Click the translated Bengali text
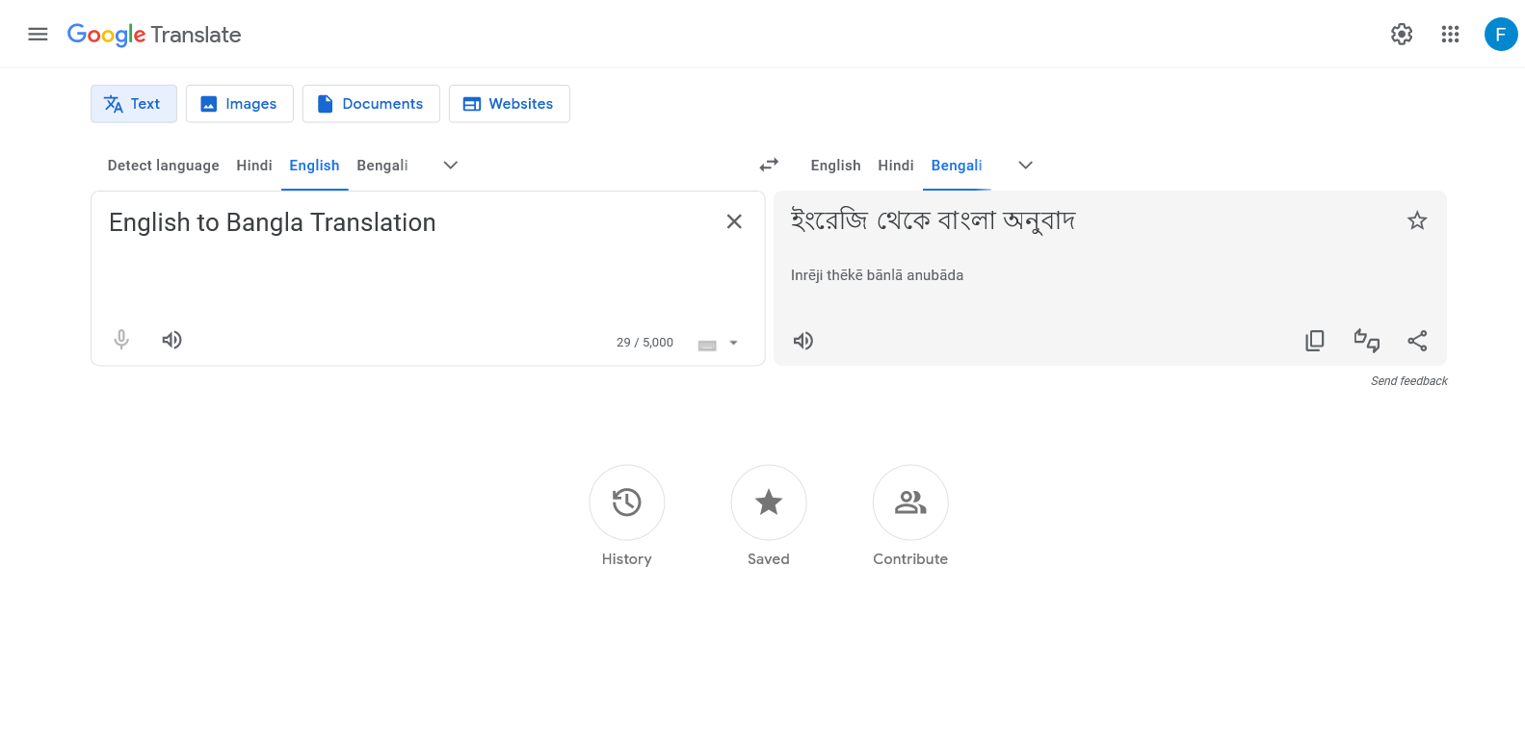Screen dimensions: 1525x746 [933, 221]
